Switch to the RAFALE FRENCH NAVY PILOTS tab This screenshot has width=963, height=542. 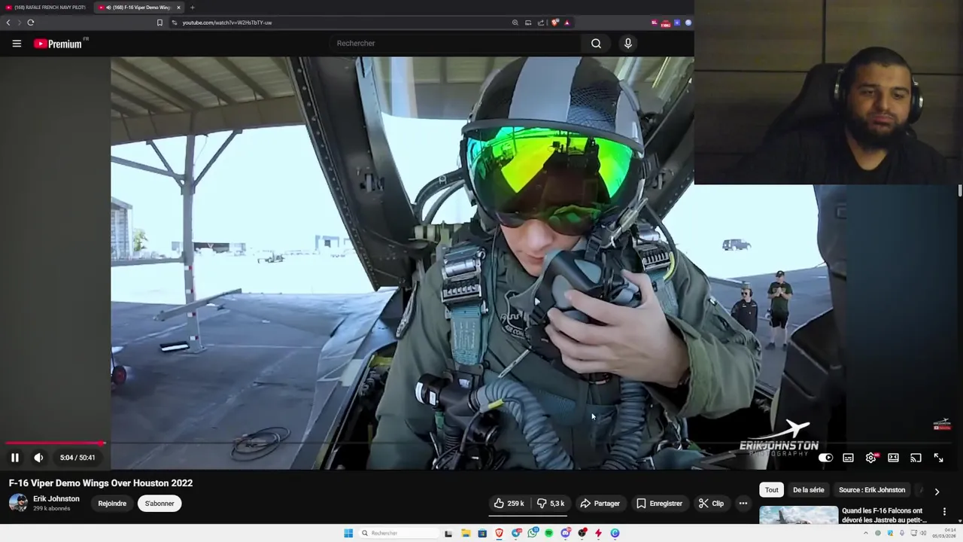click(x=45, y=8)
